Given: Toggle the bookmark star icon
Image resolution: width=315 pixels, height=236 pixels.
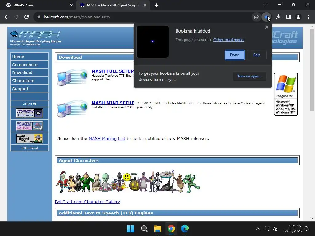Looking at the screenshot, I should (266, 17).
